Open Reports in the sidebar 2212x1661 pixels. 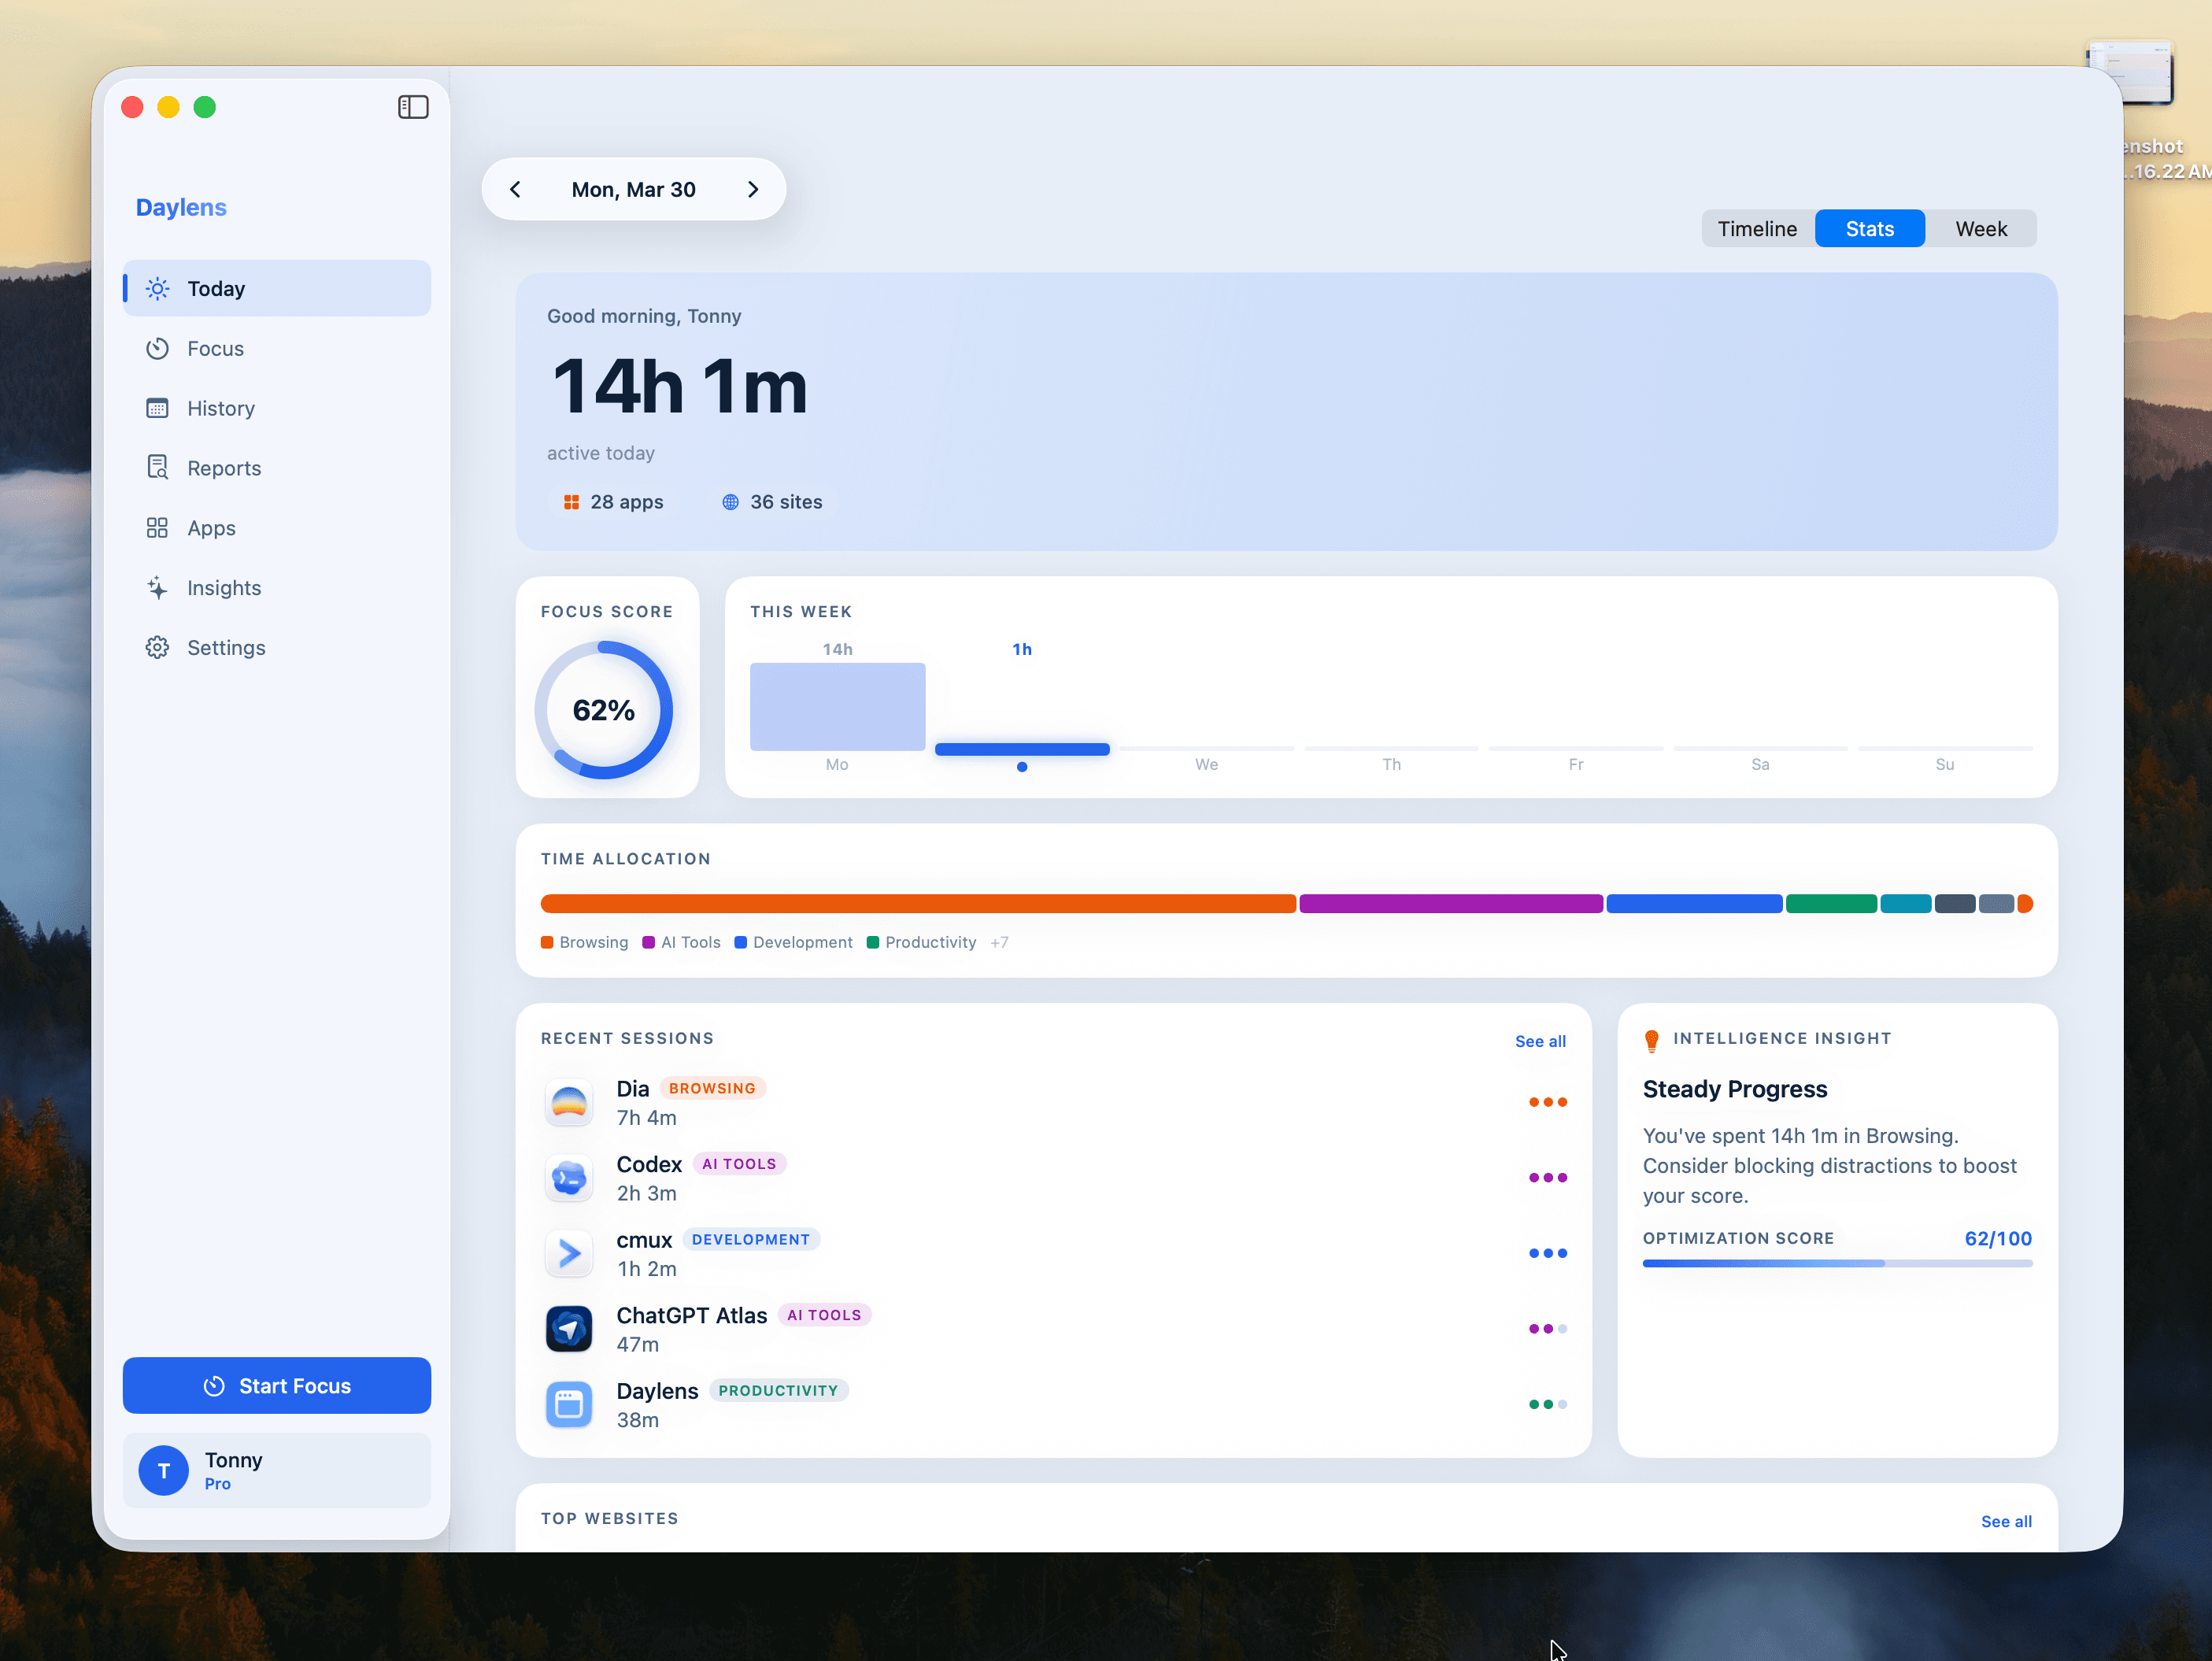tap(223, 468)
